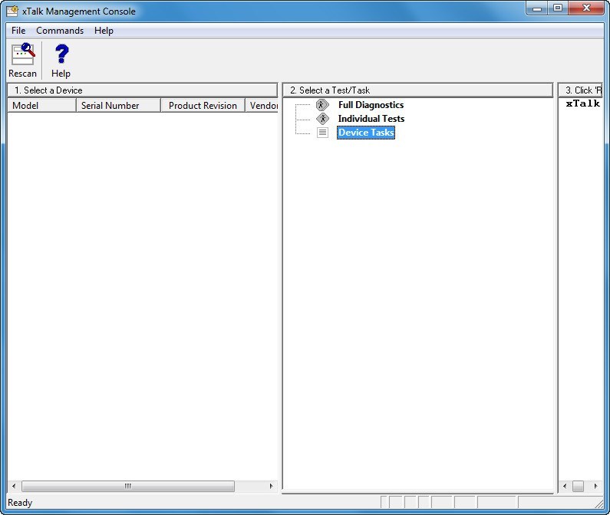Open the File menu
The height and width of the screenshot is (515, 610).
click(x=18, y=31)
